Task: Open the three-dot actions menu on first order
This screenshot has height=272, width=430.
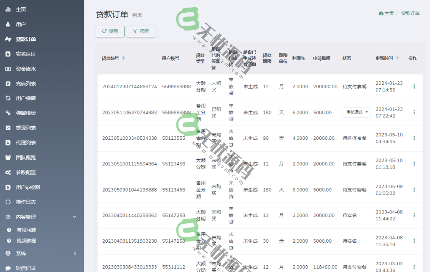Action: tap(414, 86)
